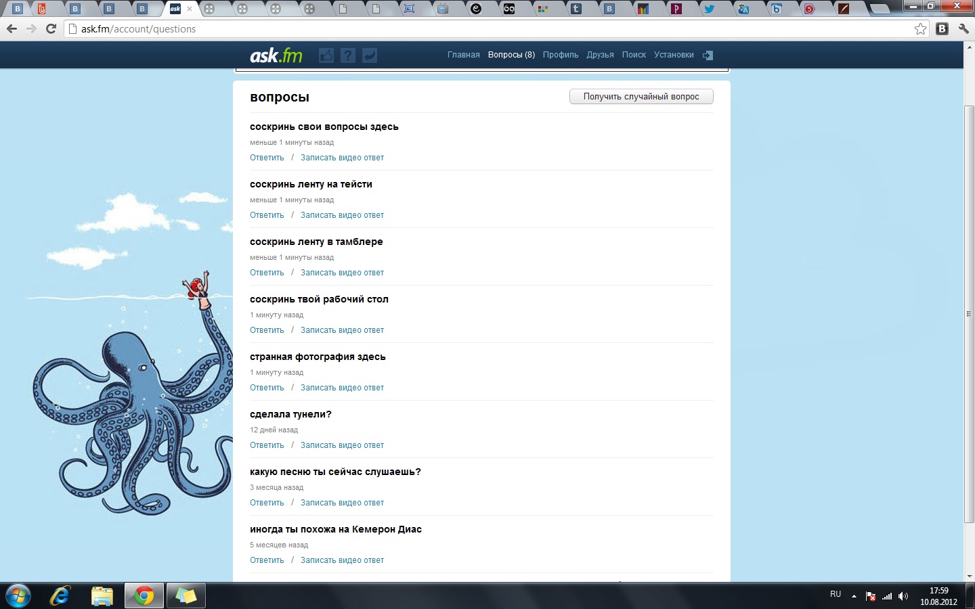Screen dimensions: 975x609
Task: Click the volume speaker icon in tray
Action: 903,596
